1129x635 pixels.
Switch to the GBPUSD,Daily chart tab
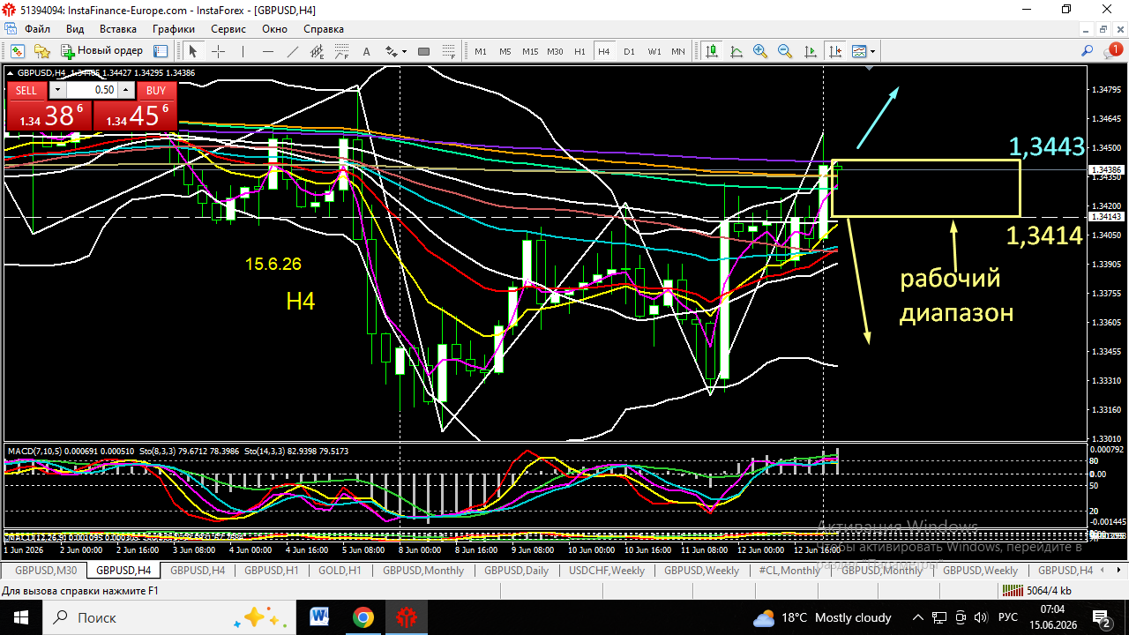[x=514, y=571]
